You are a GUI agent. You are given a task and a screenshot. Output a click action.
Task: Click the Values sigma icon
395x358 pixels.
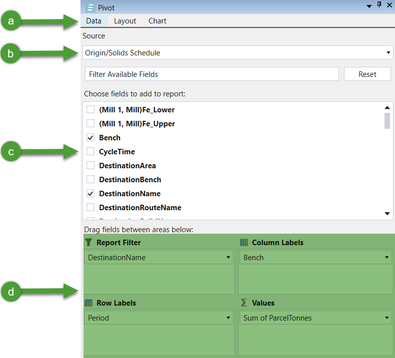[243, 303]
